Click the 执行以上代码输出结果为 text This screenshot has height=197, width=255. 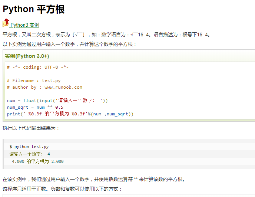[31, 128]
